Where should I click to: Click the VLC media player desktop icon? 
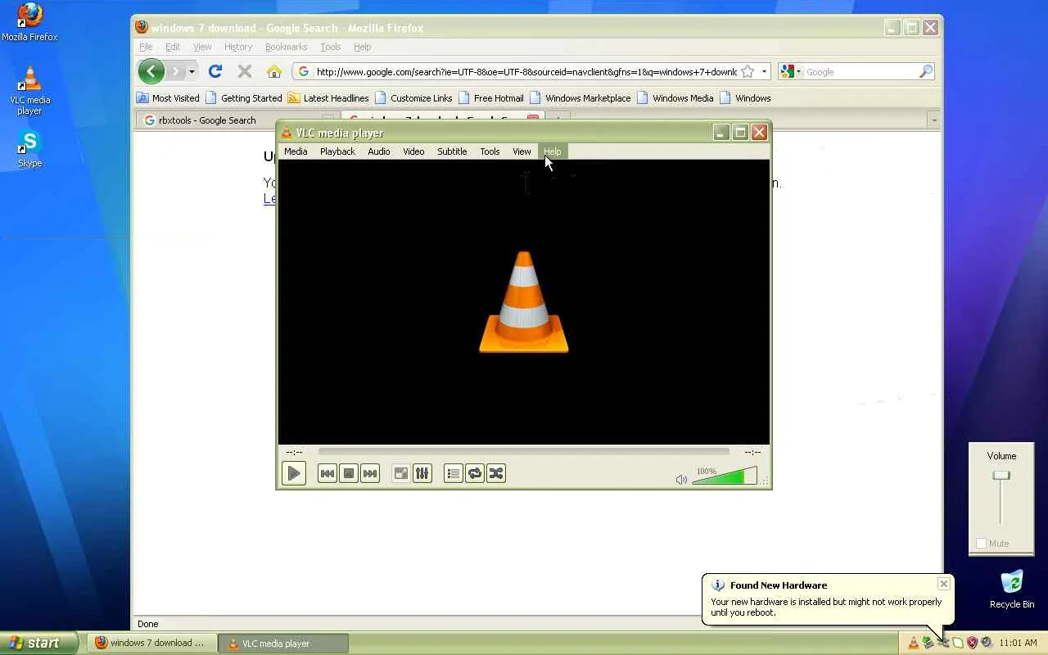point(29,91)
